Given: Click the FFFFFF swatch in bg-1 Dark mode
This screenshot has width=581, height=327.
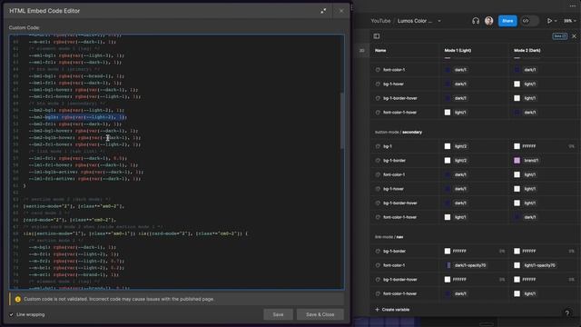Looking at the screenshot, I should point(517,146).
